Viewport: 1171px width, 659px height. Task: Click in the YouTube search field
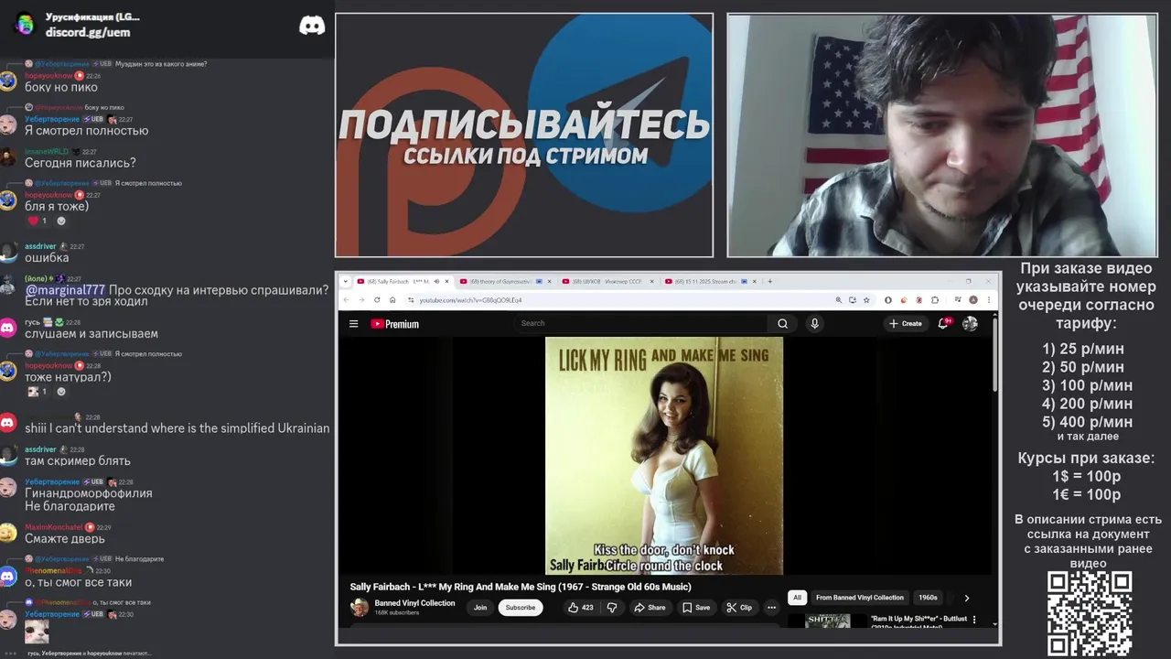640,323
